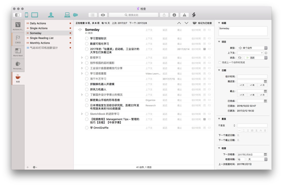Toggle 完成上一个动作时完成 checkbox

(x=220, y=62)
